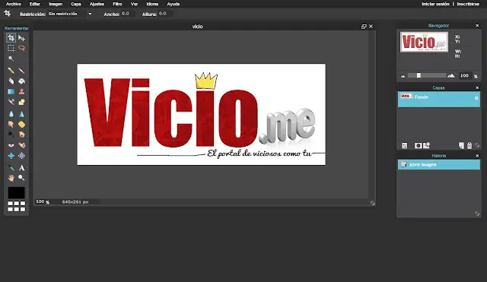
Task: Open the Archivo menu
Action: pos(14,4)
